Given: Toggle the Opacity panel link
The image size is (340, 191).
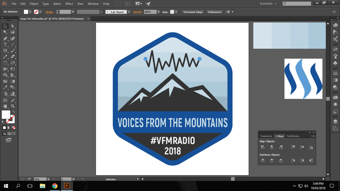Looking at the screenshot, I should (137, 12).
